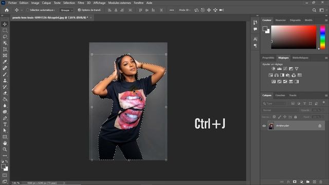Viewport: 329px width, 185px height.
Task: Select the Zoom tool
Action: point(5,150)
